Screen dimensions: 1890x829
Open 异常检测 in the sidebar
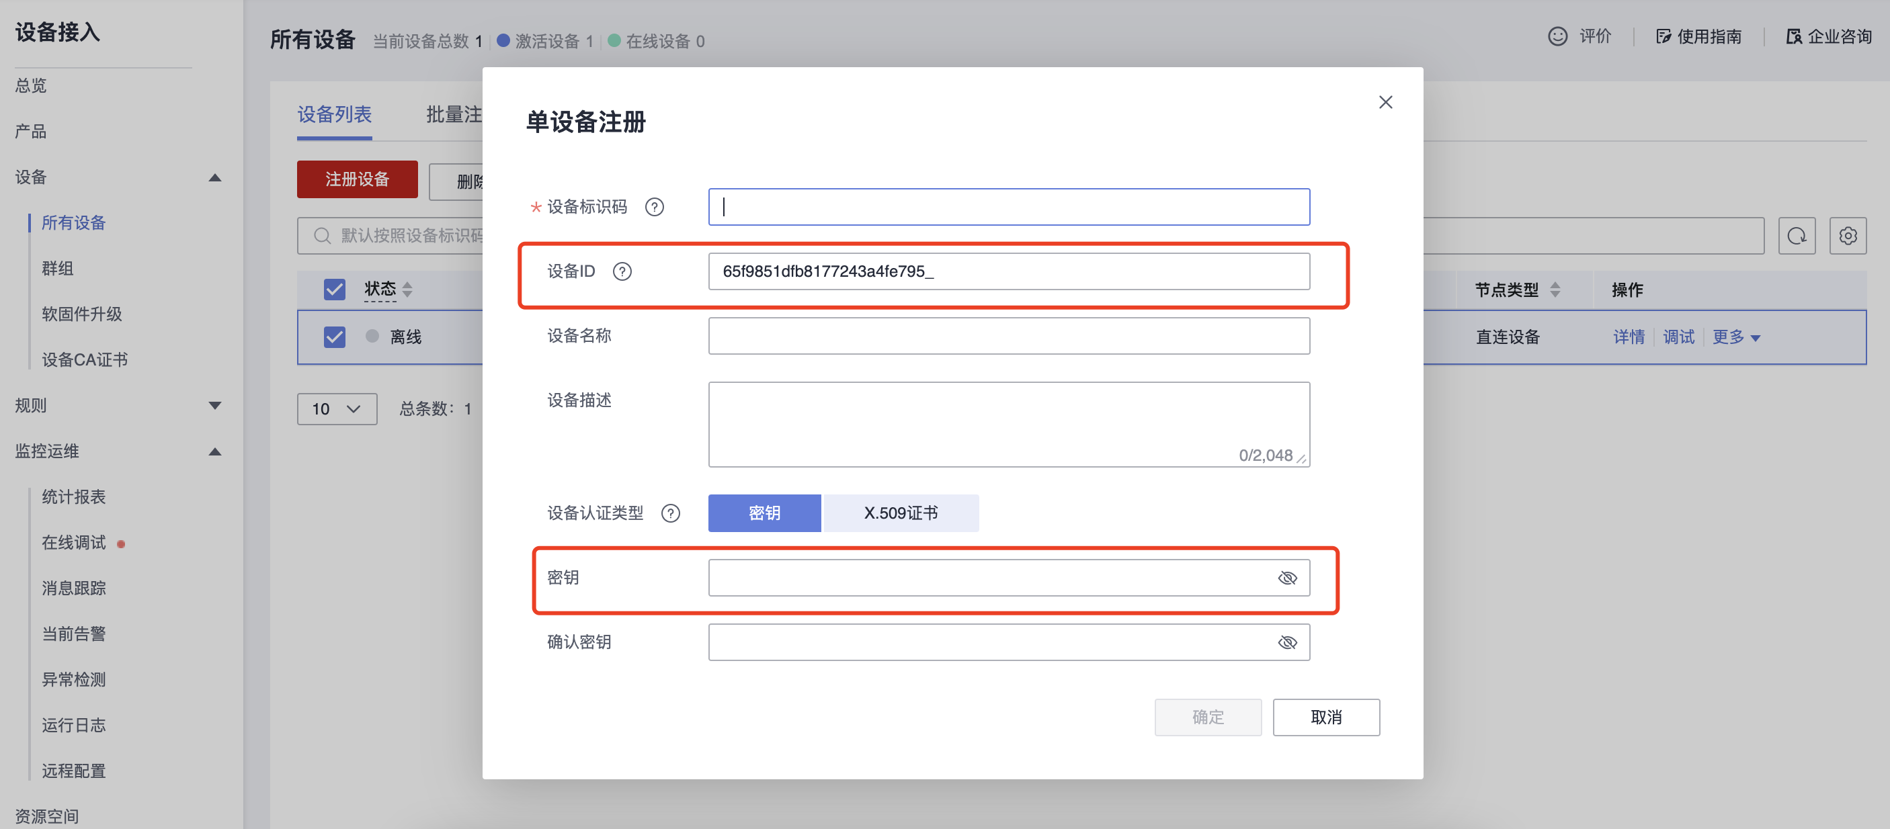pyautogui.click(x=73, y=680)
